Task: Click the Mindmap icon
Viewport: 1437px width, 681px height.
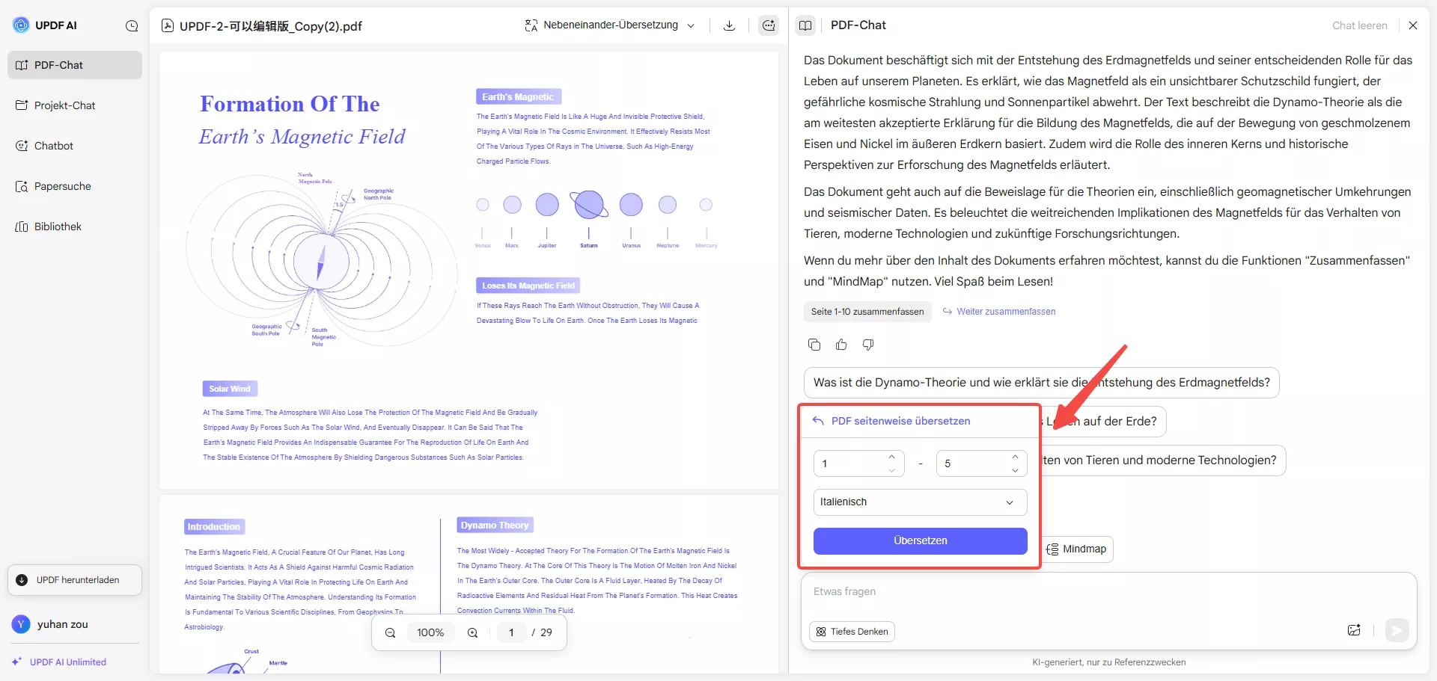Action: click(1052, 549)
